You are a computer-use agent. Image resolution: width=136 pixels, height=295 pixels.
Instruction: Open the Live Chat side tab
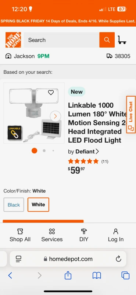(131, 114)
